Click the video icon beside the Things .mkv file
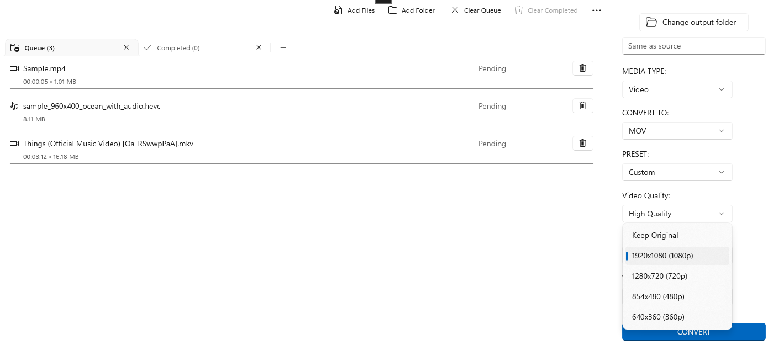The image size is (768, 361). [14, 144]
